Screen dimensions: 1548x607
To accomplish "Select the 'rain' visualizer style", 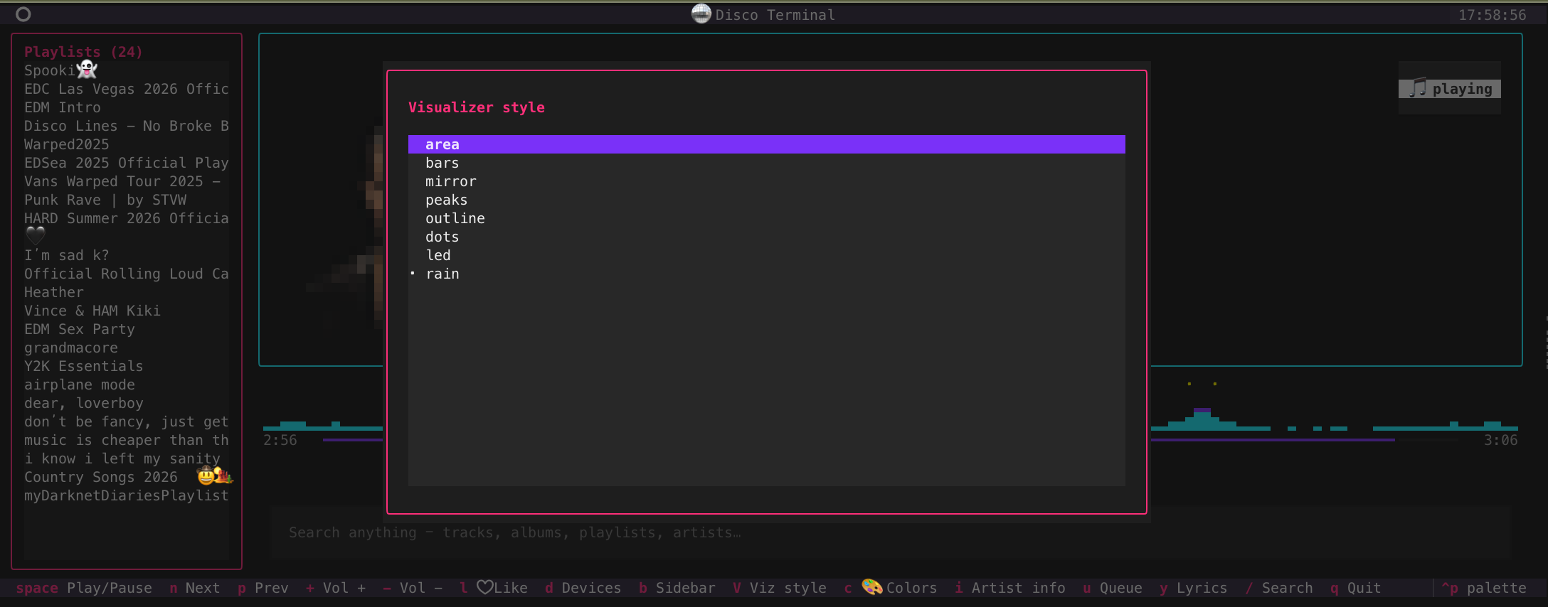I will 766,274.
